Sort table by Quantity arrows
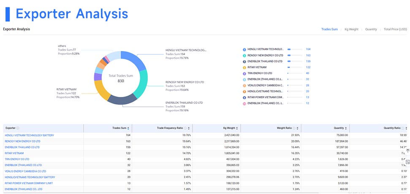Image resolution: width=410 pixels, height=194 pixels. coord(346,128)
